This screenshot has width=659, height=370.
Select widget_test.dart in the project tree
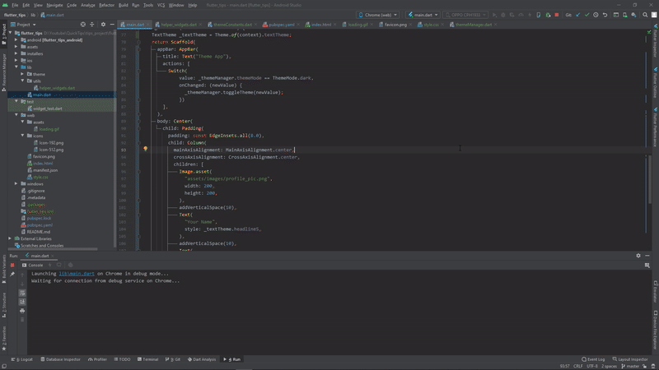coord(47,109)
